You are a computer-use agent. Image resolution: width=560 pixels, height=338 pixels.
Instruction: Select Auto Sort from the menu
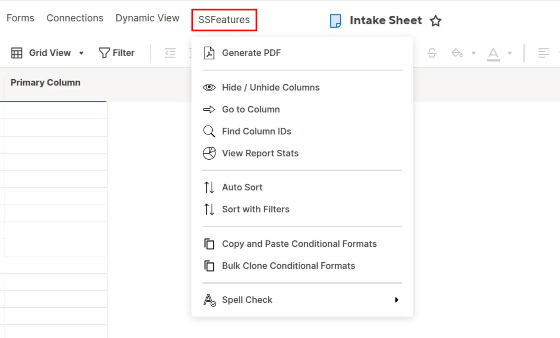tap(242, 187)
